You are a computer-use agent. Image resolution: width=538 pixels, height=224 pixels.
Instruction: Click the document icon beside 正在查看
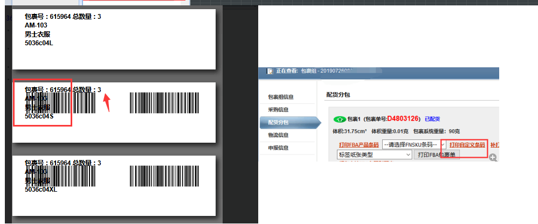pos(269,72)
